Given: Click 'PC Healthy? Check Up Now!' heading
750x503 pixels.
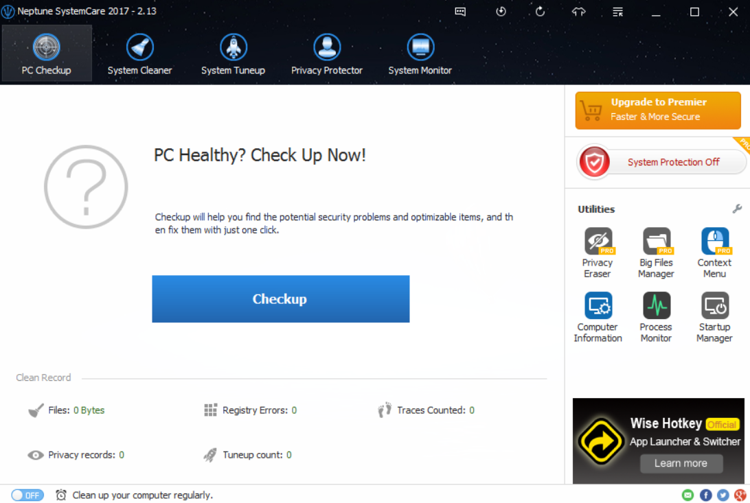Looking at the screenshot, I should point(260,155).
